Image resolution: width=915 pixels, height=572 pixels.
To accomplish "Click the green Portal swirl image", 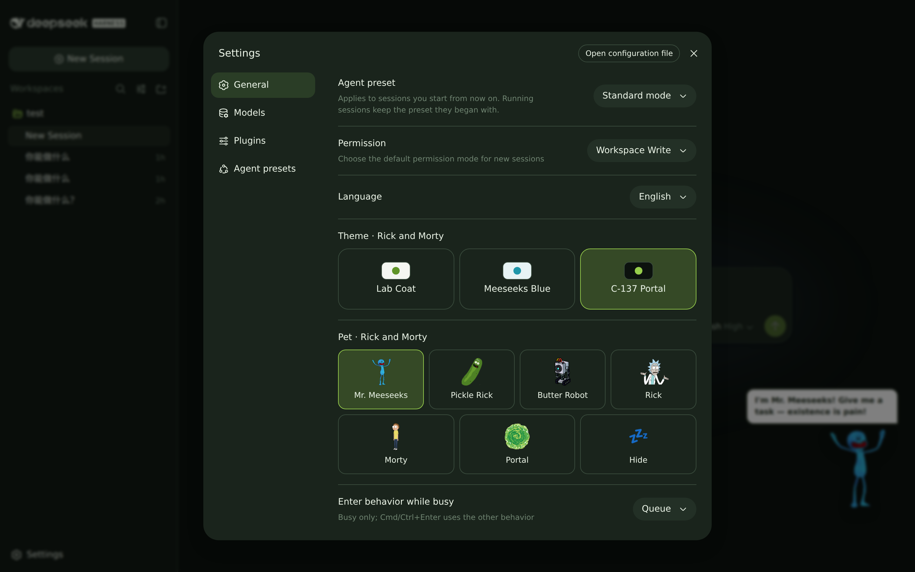I will click(x=517, y=437).
